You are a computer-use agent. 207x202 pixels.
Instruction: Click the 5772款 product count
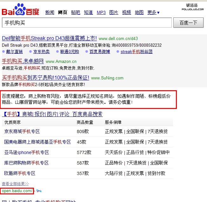(x=84, y=152)
